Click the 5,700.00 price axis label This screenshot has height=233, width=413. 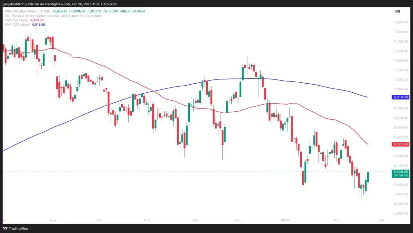[x=401, y=204]
